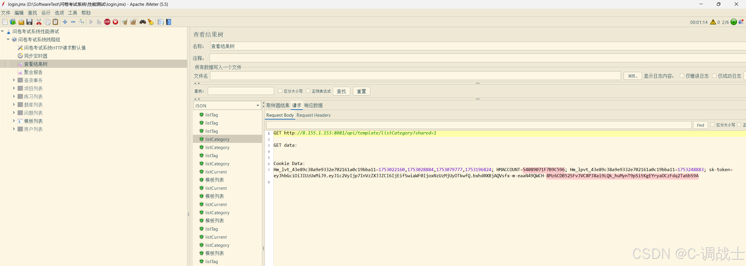Click the green running status indicator
The width and height of the screenshot is (746, 266).
(x=734, y=22)
